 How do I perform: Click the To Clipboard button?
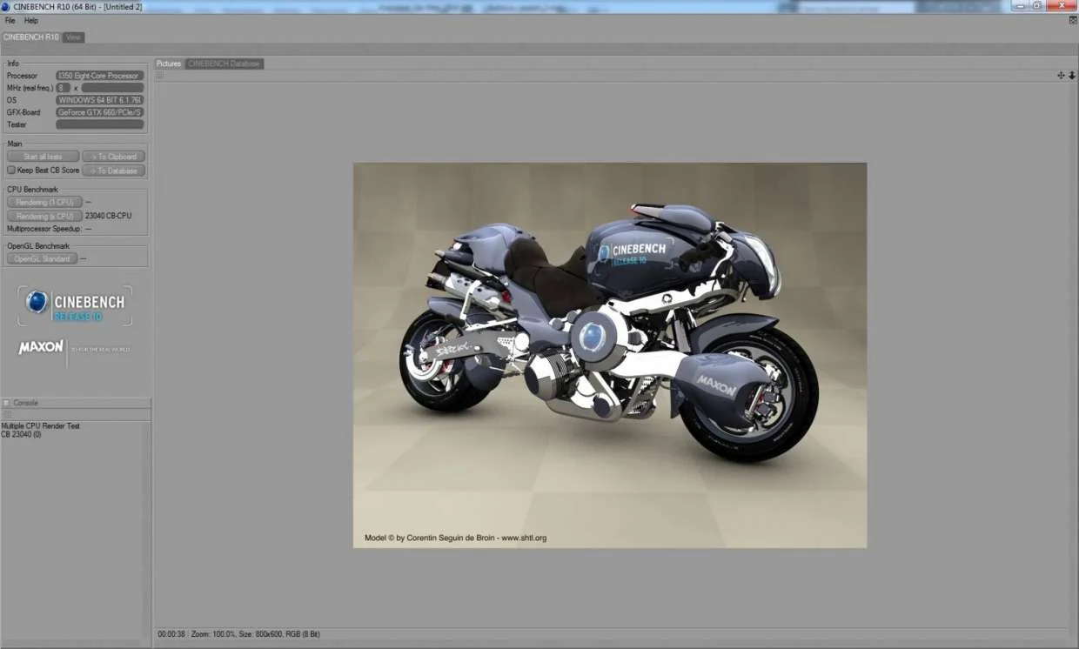[x=113, y=157]
